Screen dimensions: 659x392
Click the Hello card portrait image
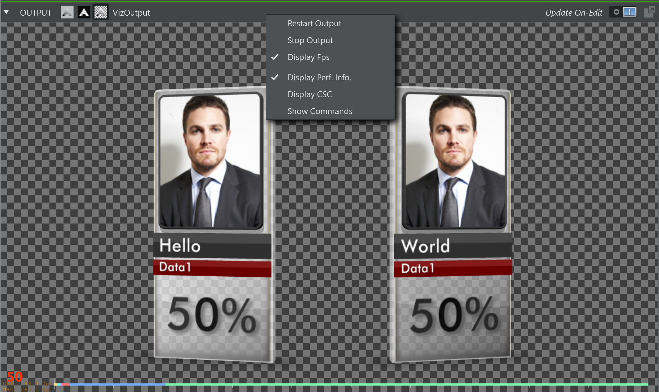click(211, 161)
